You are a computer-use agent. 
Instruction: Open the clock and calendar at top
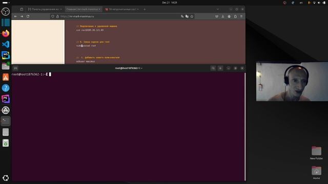click(x=170, y=3)
